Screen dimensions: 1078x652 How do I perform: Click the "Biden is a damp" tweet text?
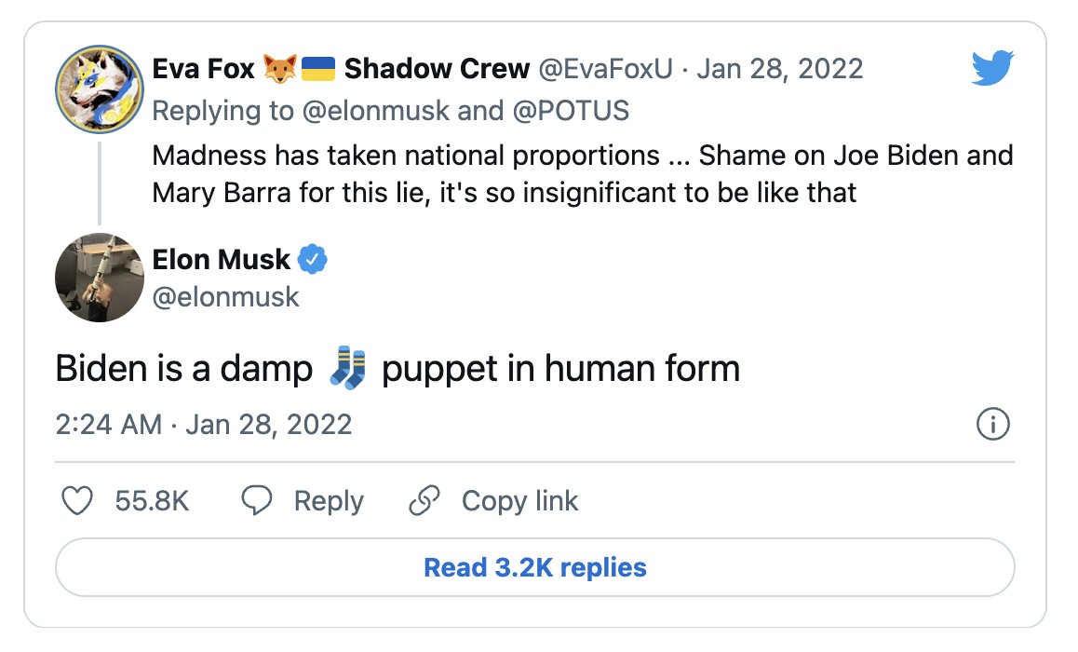tap(184, 369)
